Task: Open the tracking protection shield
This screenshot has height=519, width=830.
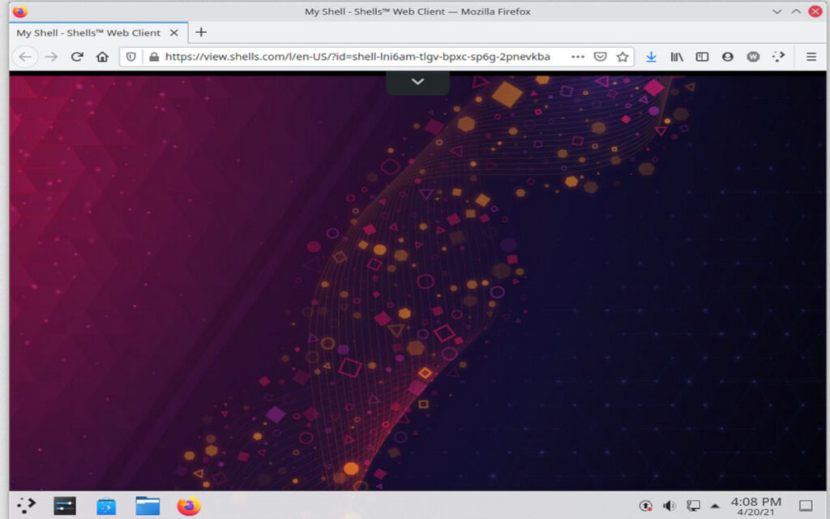Action: [x=130, y=56]
